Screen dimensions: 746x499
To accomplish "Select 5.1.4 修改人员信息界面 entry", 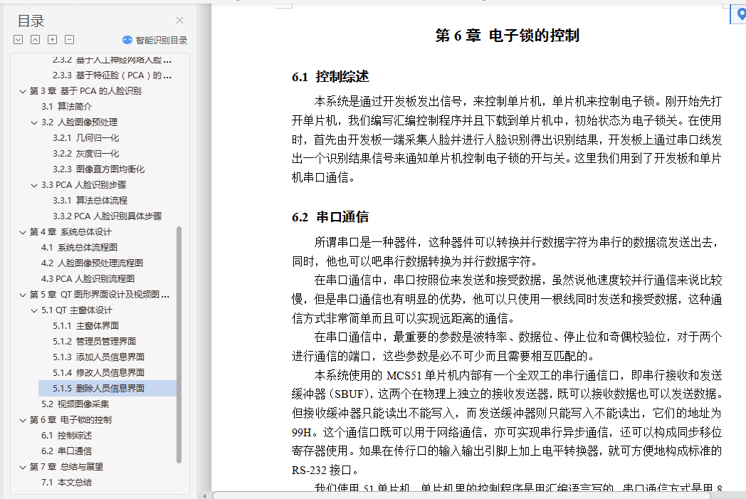I will click(x=98, y=373).
